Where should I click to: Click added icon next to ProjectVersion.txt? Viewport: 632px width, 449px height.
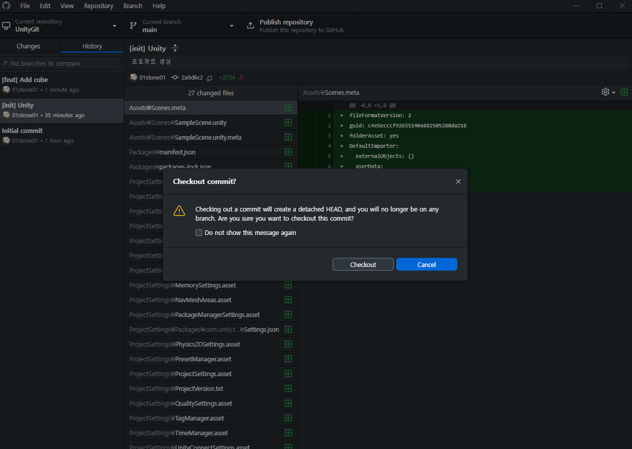(288, 388)
